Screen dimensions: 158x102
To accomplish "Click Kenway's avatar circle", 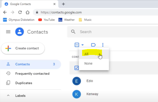I will coord(76,94).
